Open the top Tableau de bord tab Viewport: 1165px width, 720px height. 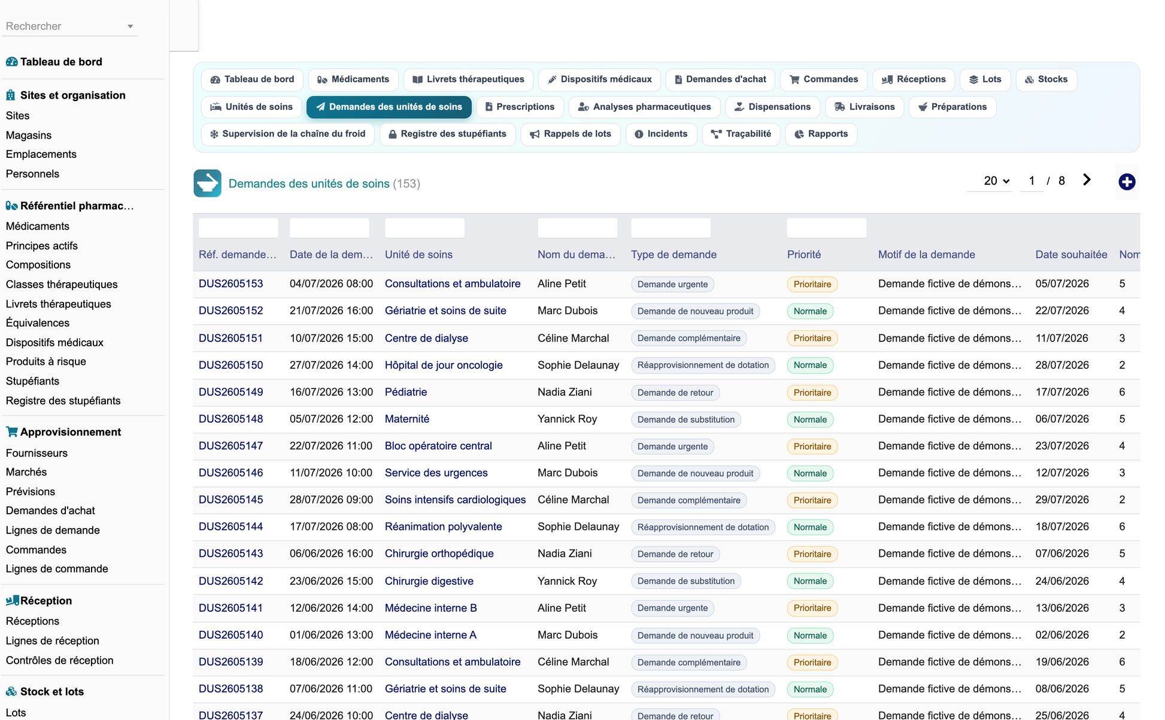[253, 80]
